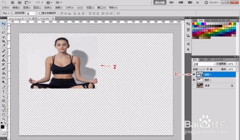Open the Character panel icon
This screenshot has width=240, height=140.
[x=188, y=44]
